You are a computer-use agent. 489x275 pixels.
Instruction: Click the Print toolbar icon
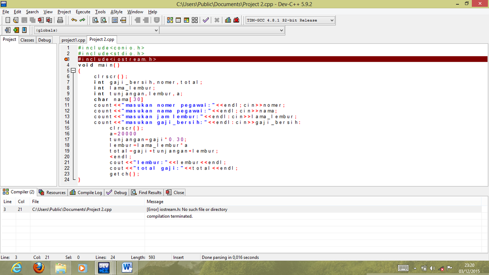60,20
